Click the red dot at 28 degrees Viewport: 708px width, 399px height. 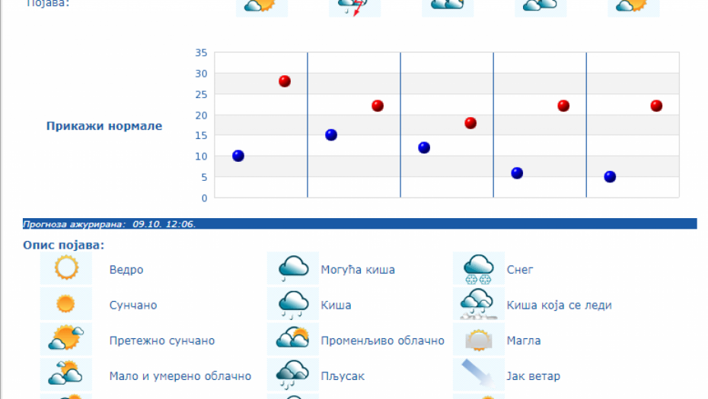[285, 81]
